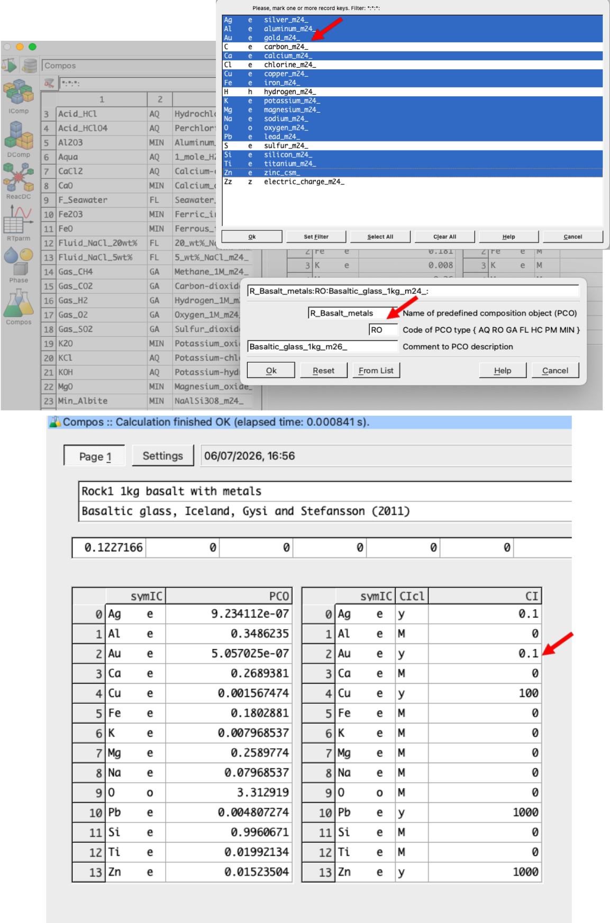Click the full record key field in PCO dialog

[x=413, y=291]
